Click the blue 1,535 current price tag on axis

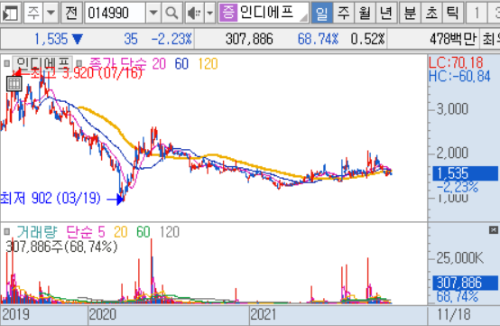coord(465,173)
